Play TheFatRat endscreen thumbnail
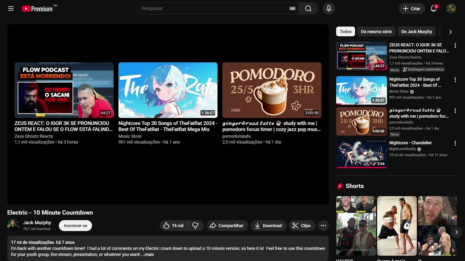 pyautogui.click(x=168, y=90)
